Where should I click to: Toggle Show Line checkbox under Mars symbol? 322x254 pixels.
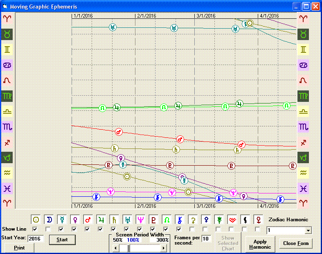tap(88, 229)
